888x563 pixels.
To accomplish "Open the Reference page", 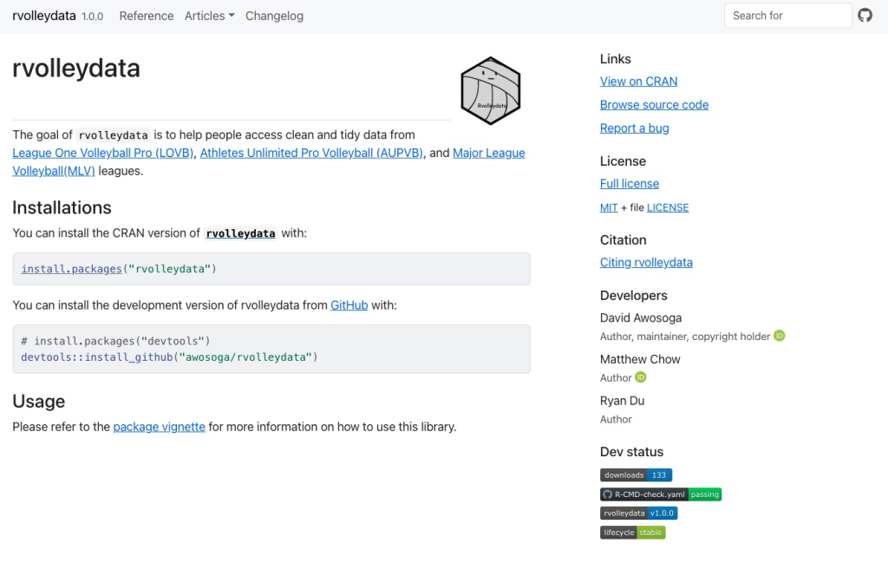I will pyautogui.click(x=146, y=16).
